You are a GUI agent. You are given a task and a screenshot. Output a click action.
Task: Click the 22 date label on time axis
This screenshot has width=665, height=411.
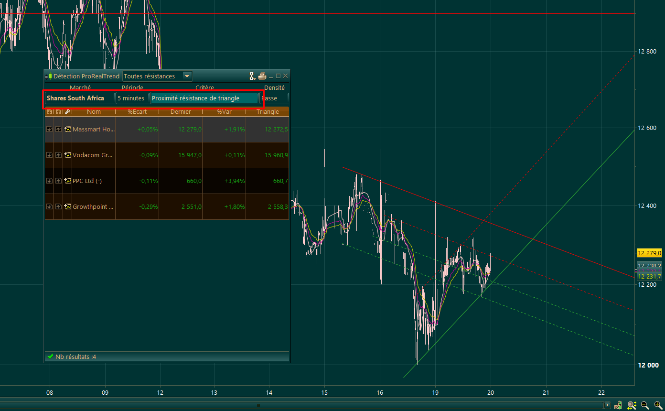(x=601, y=392)
